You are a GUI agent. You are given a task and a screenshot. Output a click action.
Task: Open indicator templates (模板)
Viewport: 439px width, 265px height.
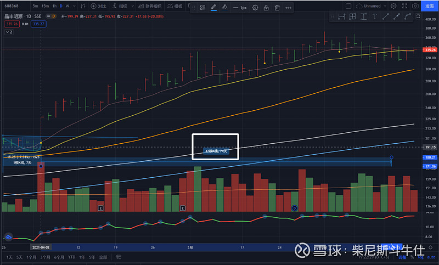click(x=175, y=6)
